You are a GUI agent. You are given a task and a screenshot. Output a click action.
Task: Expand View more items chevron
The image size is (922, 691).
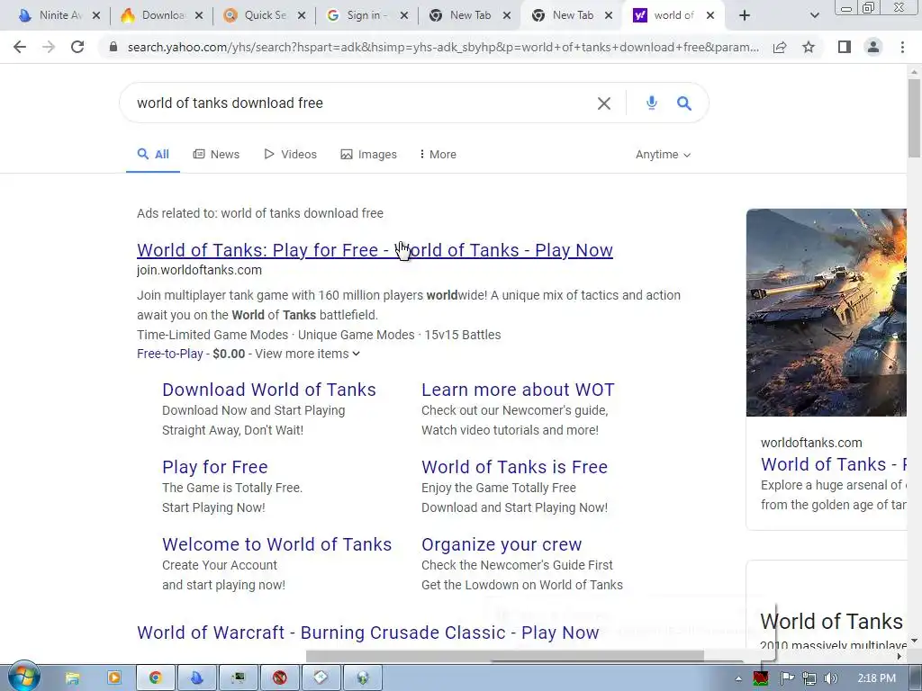click(357, 354)
